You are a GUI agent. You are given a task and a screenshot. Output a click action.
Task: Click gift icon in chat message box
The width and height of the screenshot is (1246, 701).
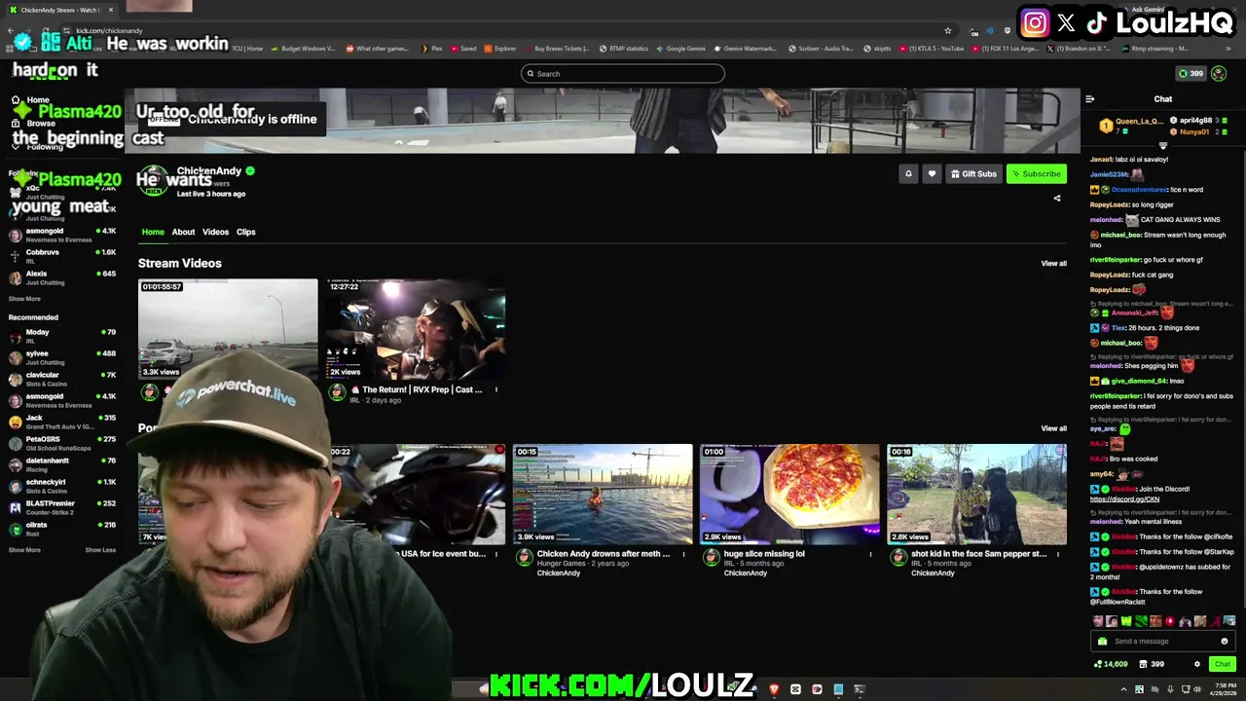click(x=1102, y=642)
